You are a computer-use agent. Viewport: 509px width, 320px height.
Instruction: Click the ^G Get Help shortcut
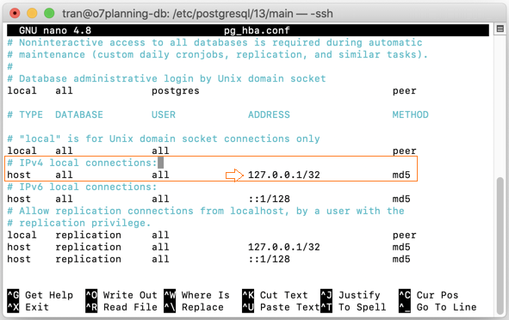(40, 295)
